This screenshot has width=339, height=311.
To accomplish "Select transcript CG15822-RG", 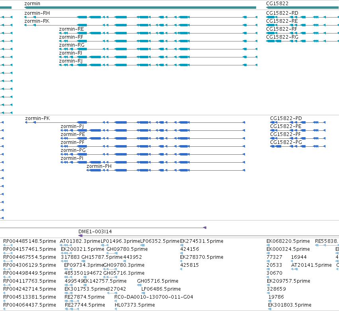I will pyautogui.click(x=302, y=41).
